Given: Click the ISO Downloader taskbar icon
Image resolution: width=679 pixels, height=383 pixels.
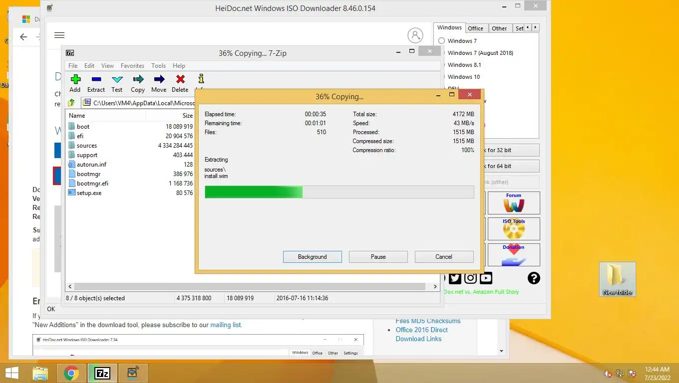Looking at the screenshot, I should click(133, 373).
